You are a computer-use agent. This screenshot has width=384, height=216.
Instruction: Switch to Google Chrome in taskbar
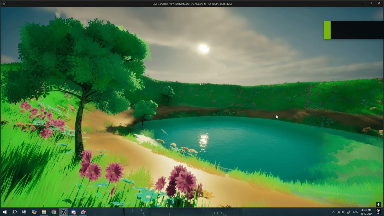(x=54, y=212)
